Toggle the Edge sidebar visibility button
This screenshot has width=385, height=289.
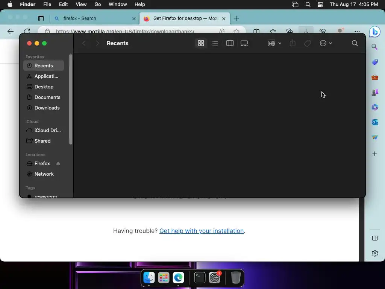pyautogui.click(x=375, y=238)
